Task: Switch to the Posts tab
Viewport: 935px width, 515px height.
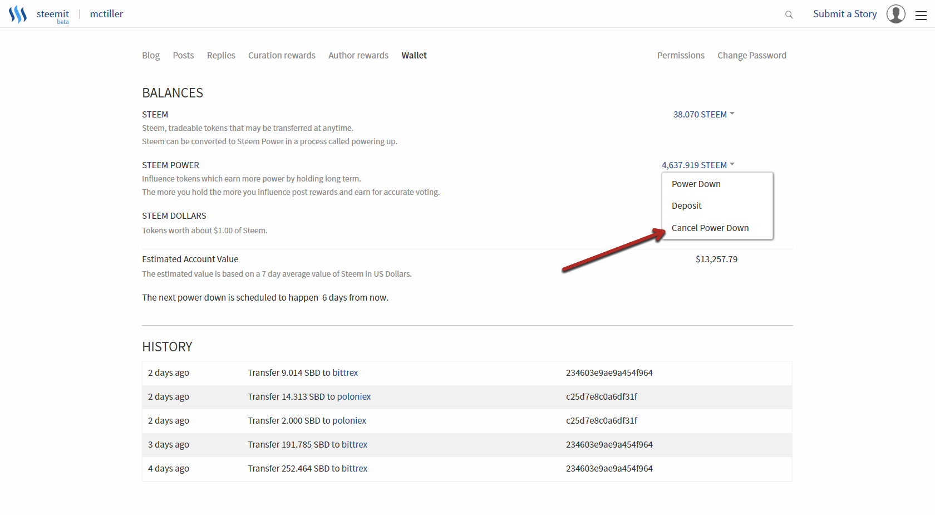Action: point(183,55)
